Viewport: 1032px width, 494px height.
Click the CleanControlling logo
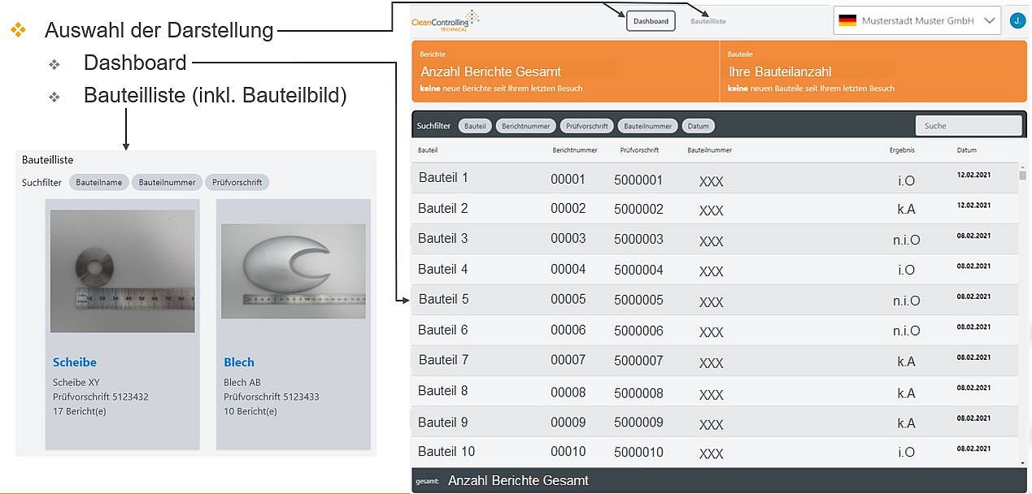(x=445, y=19)
